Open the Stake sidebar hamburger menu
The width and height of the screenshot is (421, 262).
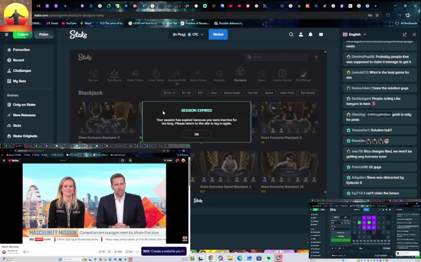pos(7,34)
